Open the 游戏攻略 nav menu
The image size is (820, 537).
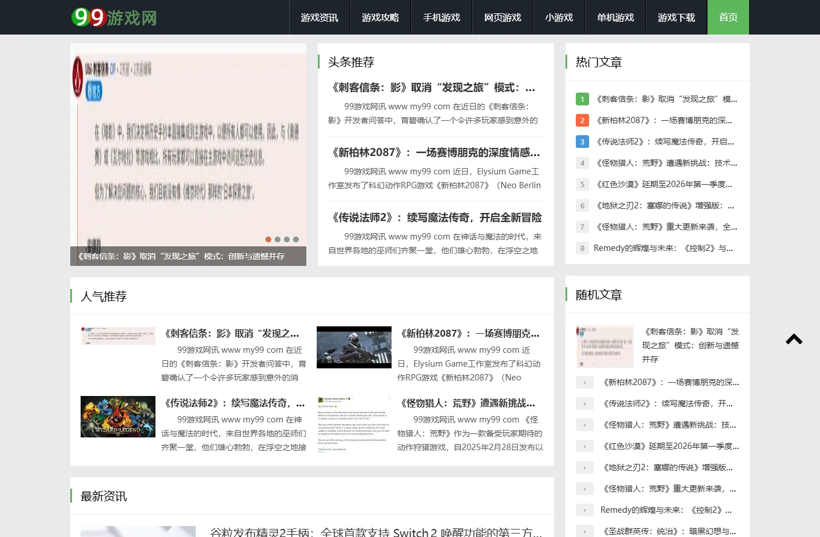381,17
